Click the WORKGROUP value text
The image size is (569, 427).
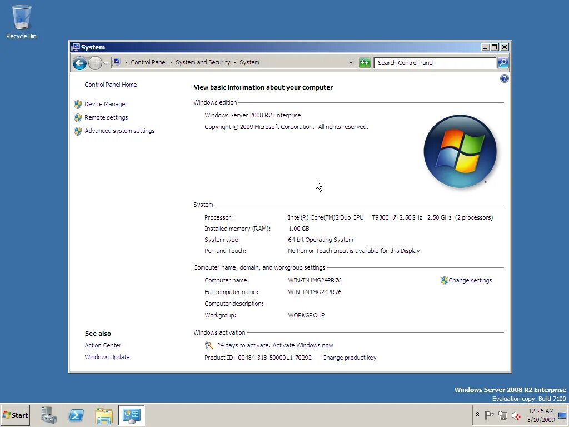tap(306, 315)
